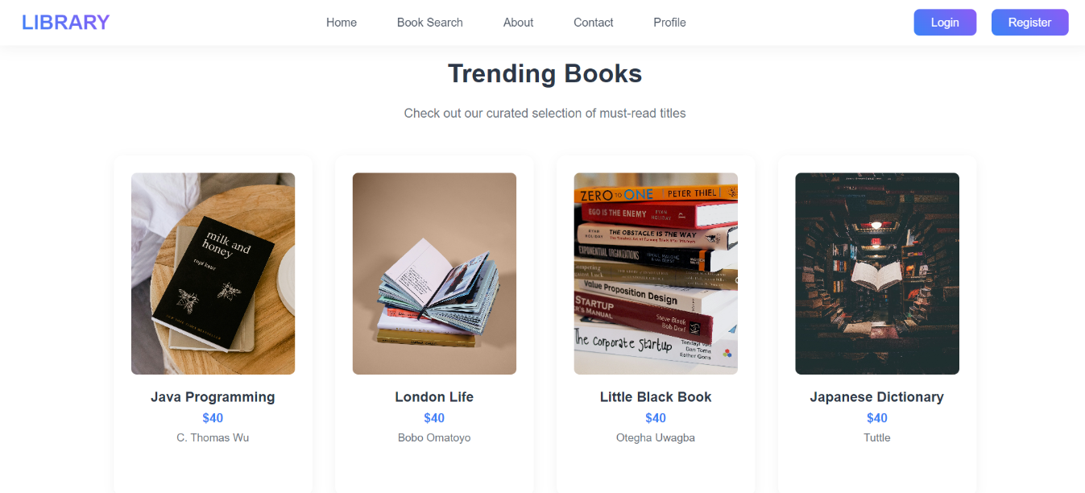Click author name Otegha Uwagba

click(655, 437)
